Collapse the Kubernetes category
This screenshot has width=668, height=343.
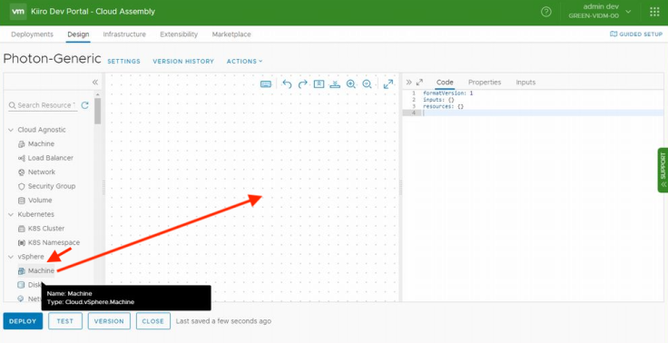pyautogui.click(x=11, y=214)
